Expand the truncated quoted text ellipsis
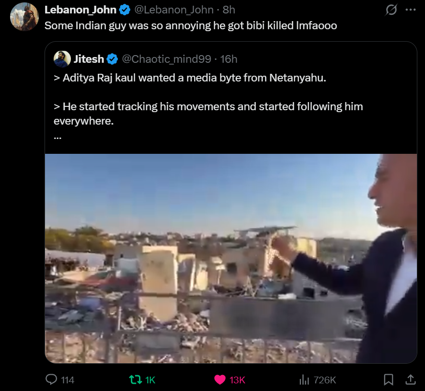This screenshot has width=425, height=391. click(x=57, y=136)
